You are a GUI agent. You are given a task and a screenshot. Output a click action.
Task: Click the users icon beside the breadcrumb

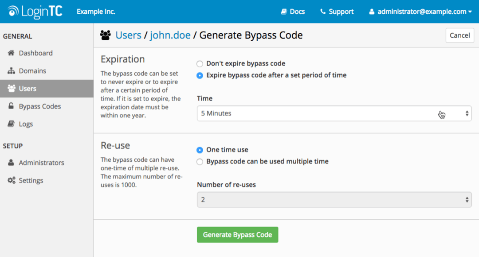pyautogui.click(x=106, y=35)
